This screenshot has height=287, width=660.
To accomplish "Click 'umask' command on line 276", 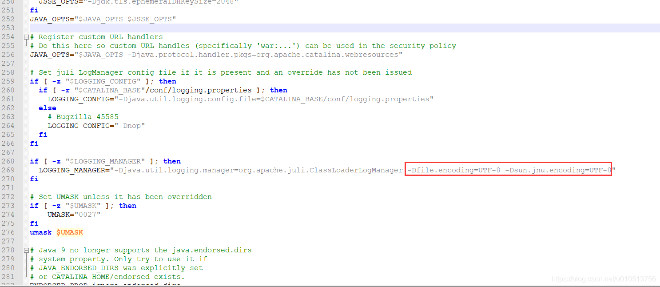I will (x=41, y=232).
